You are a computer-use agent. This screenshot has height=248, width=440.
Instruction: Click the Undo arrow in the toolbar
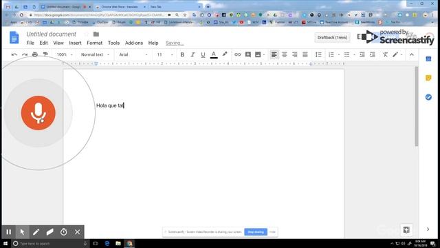pyautogui.click(x=14, y=54)
